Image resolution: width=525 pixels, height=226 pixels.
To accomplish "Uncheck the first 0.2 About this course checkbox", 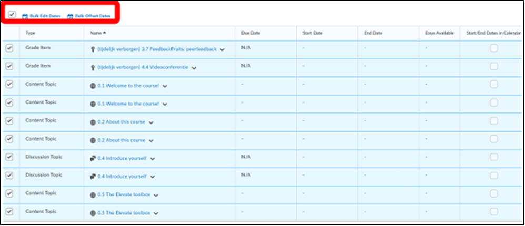I will 9,121.
